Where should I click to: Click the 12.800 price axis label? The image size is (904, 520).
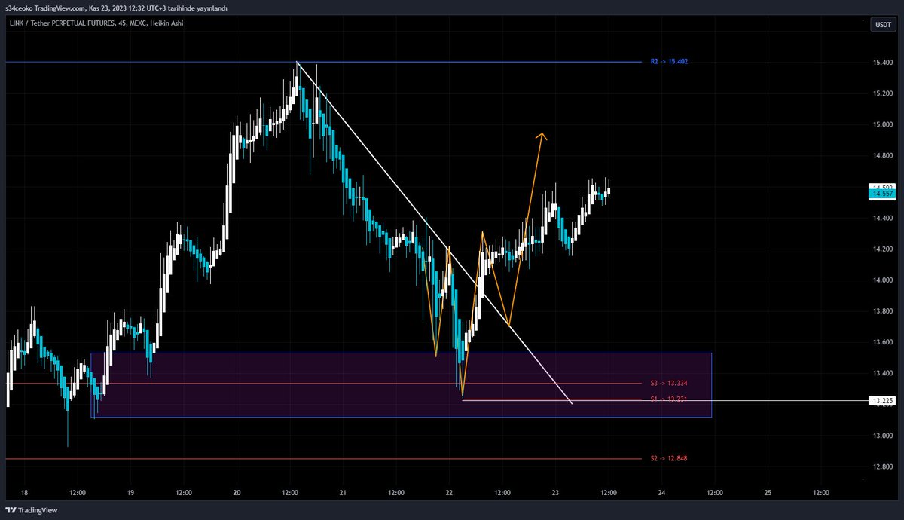[882, 467]
